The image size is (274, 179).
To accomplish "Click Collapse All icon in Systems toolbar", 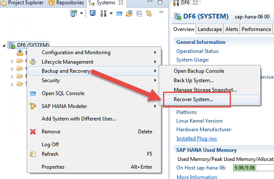I will (139, 14).
